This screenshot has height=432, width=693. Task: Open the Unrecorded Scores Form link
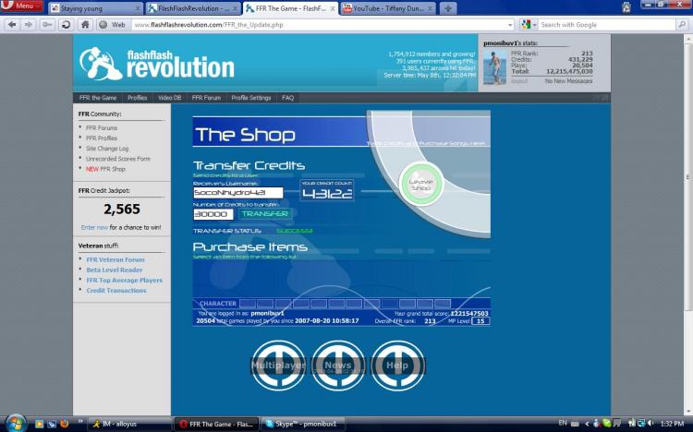pyautogui.click(x=118, y=159)
